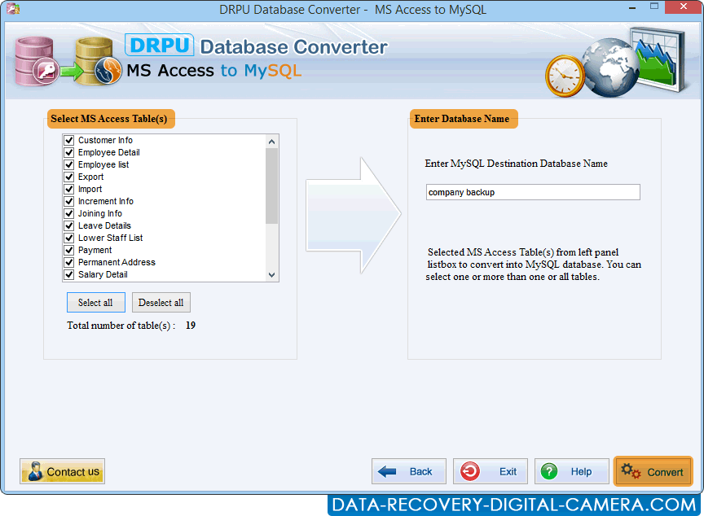The height and width of the screenshot is (516, 704).
Task: Minimize the Database Converter window
Action: click(632, 7)
